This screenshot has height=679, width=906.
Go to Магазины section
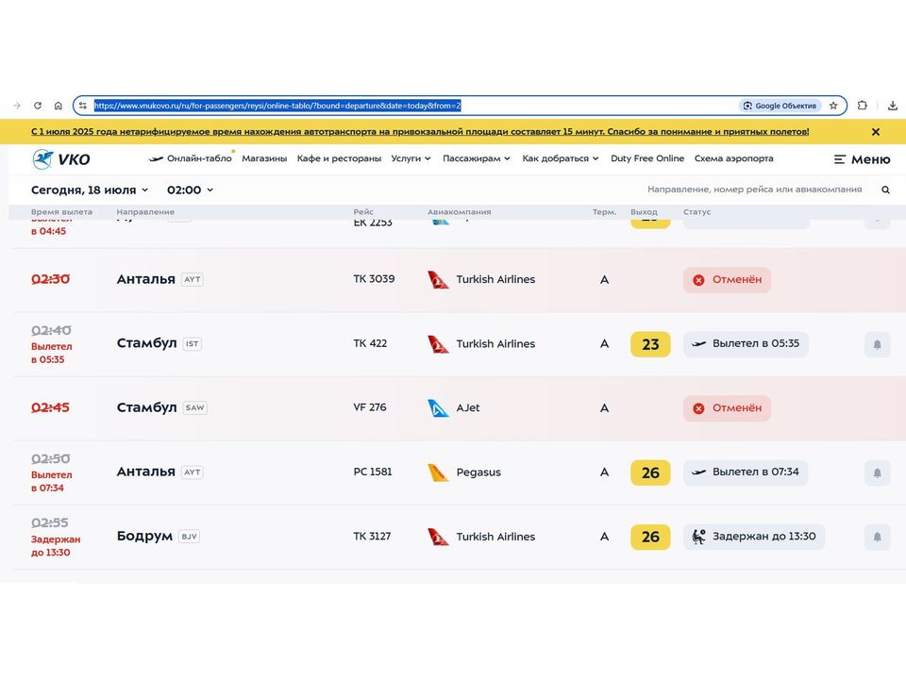264,158
